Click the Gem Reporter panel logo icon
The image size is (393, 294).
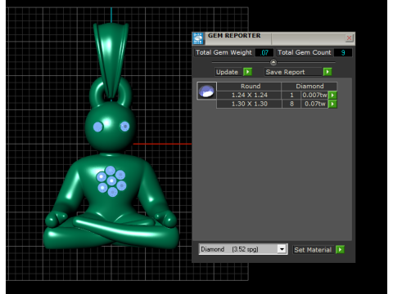pyautogui.click(x=198, y=38)
